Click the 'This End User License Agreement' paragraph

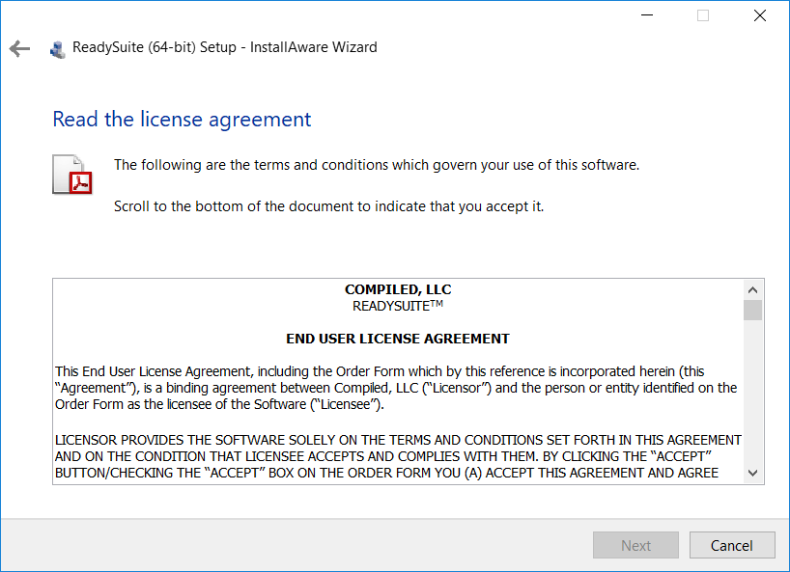point(396,388)
